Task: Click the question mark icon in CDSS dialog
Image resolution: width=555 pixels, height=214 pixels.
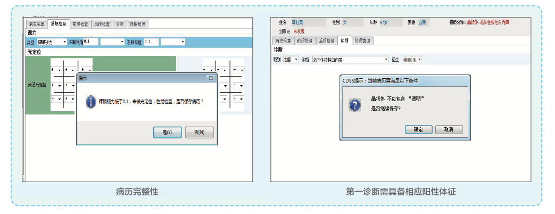Action: coord(354,104)
